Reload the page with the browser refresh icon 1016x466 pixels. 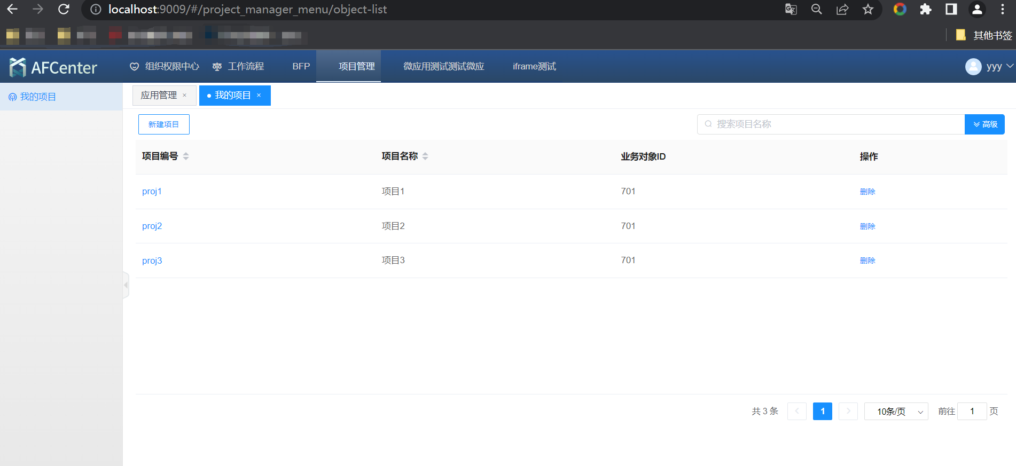64,9
